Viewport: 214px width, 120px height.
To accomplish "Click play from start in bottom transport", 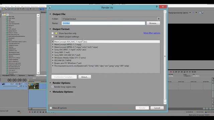I will coord(35,112).
